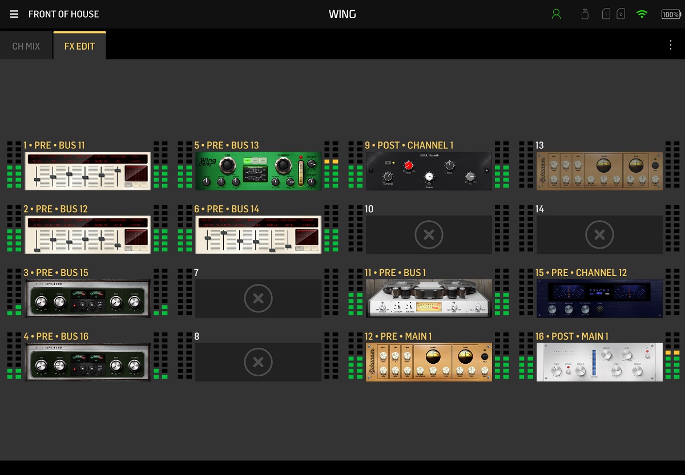Open FX slot 1 graphic EQ
Screen dimensions: 685x475
pos(88,171)
